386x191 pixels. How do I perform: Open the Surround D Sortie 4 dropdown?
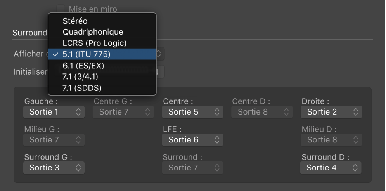pos(331,168)
